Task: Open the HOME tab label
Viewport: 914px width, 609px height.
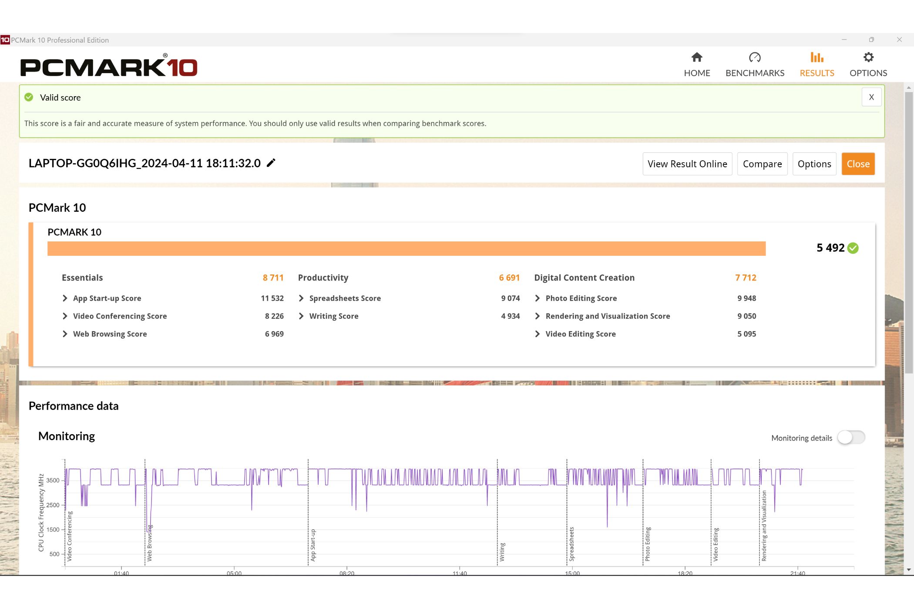Action: 697,73
